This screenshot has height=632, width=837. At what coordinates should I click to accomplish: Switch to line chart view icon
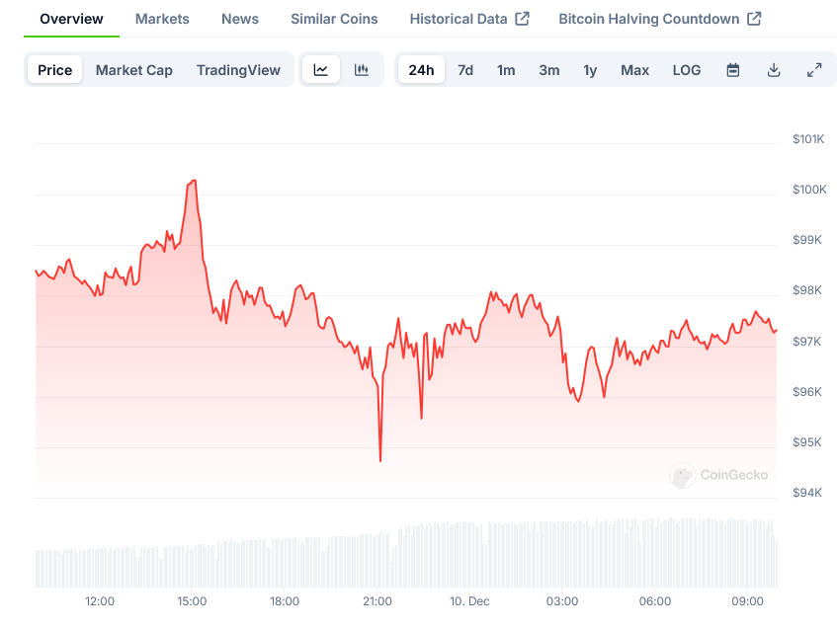321,70
